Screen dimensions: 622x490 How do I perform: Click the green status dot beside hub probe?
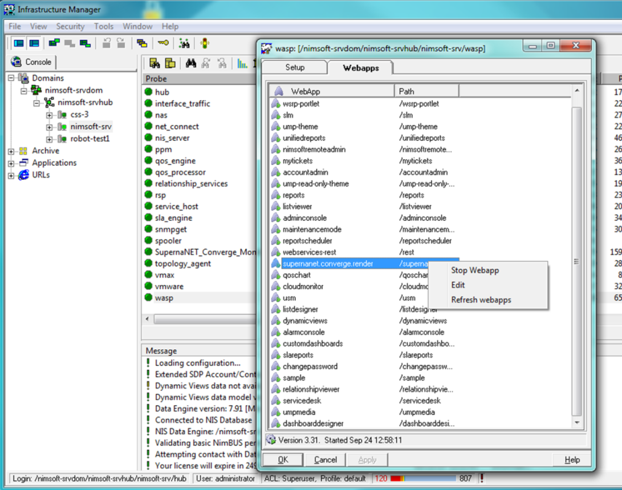pos(148,92)
